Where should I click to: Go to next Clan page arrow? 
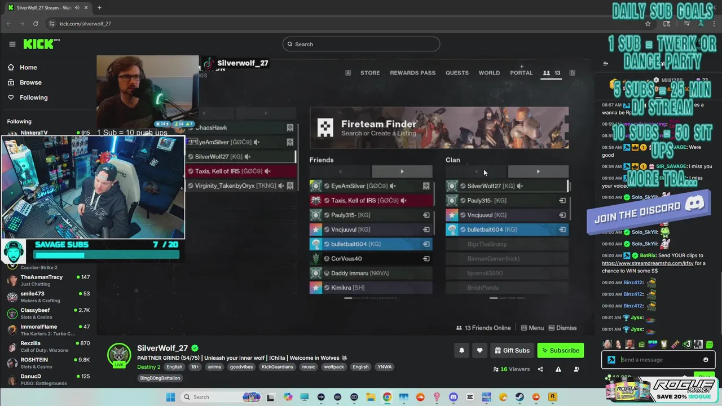(x=538, y=171)
